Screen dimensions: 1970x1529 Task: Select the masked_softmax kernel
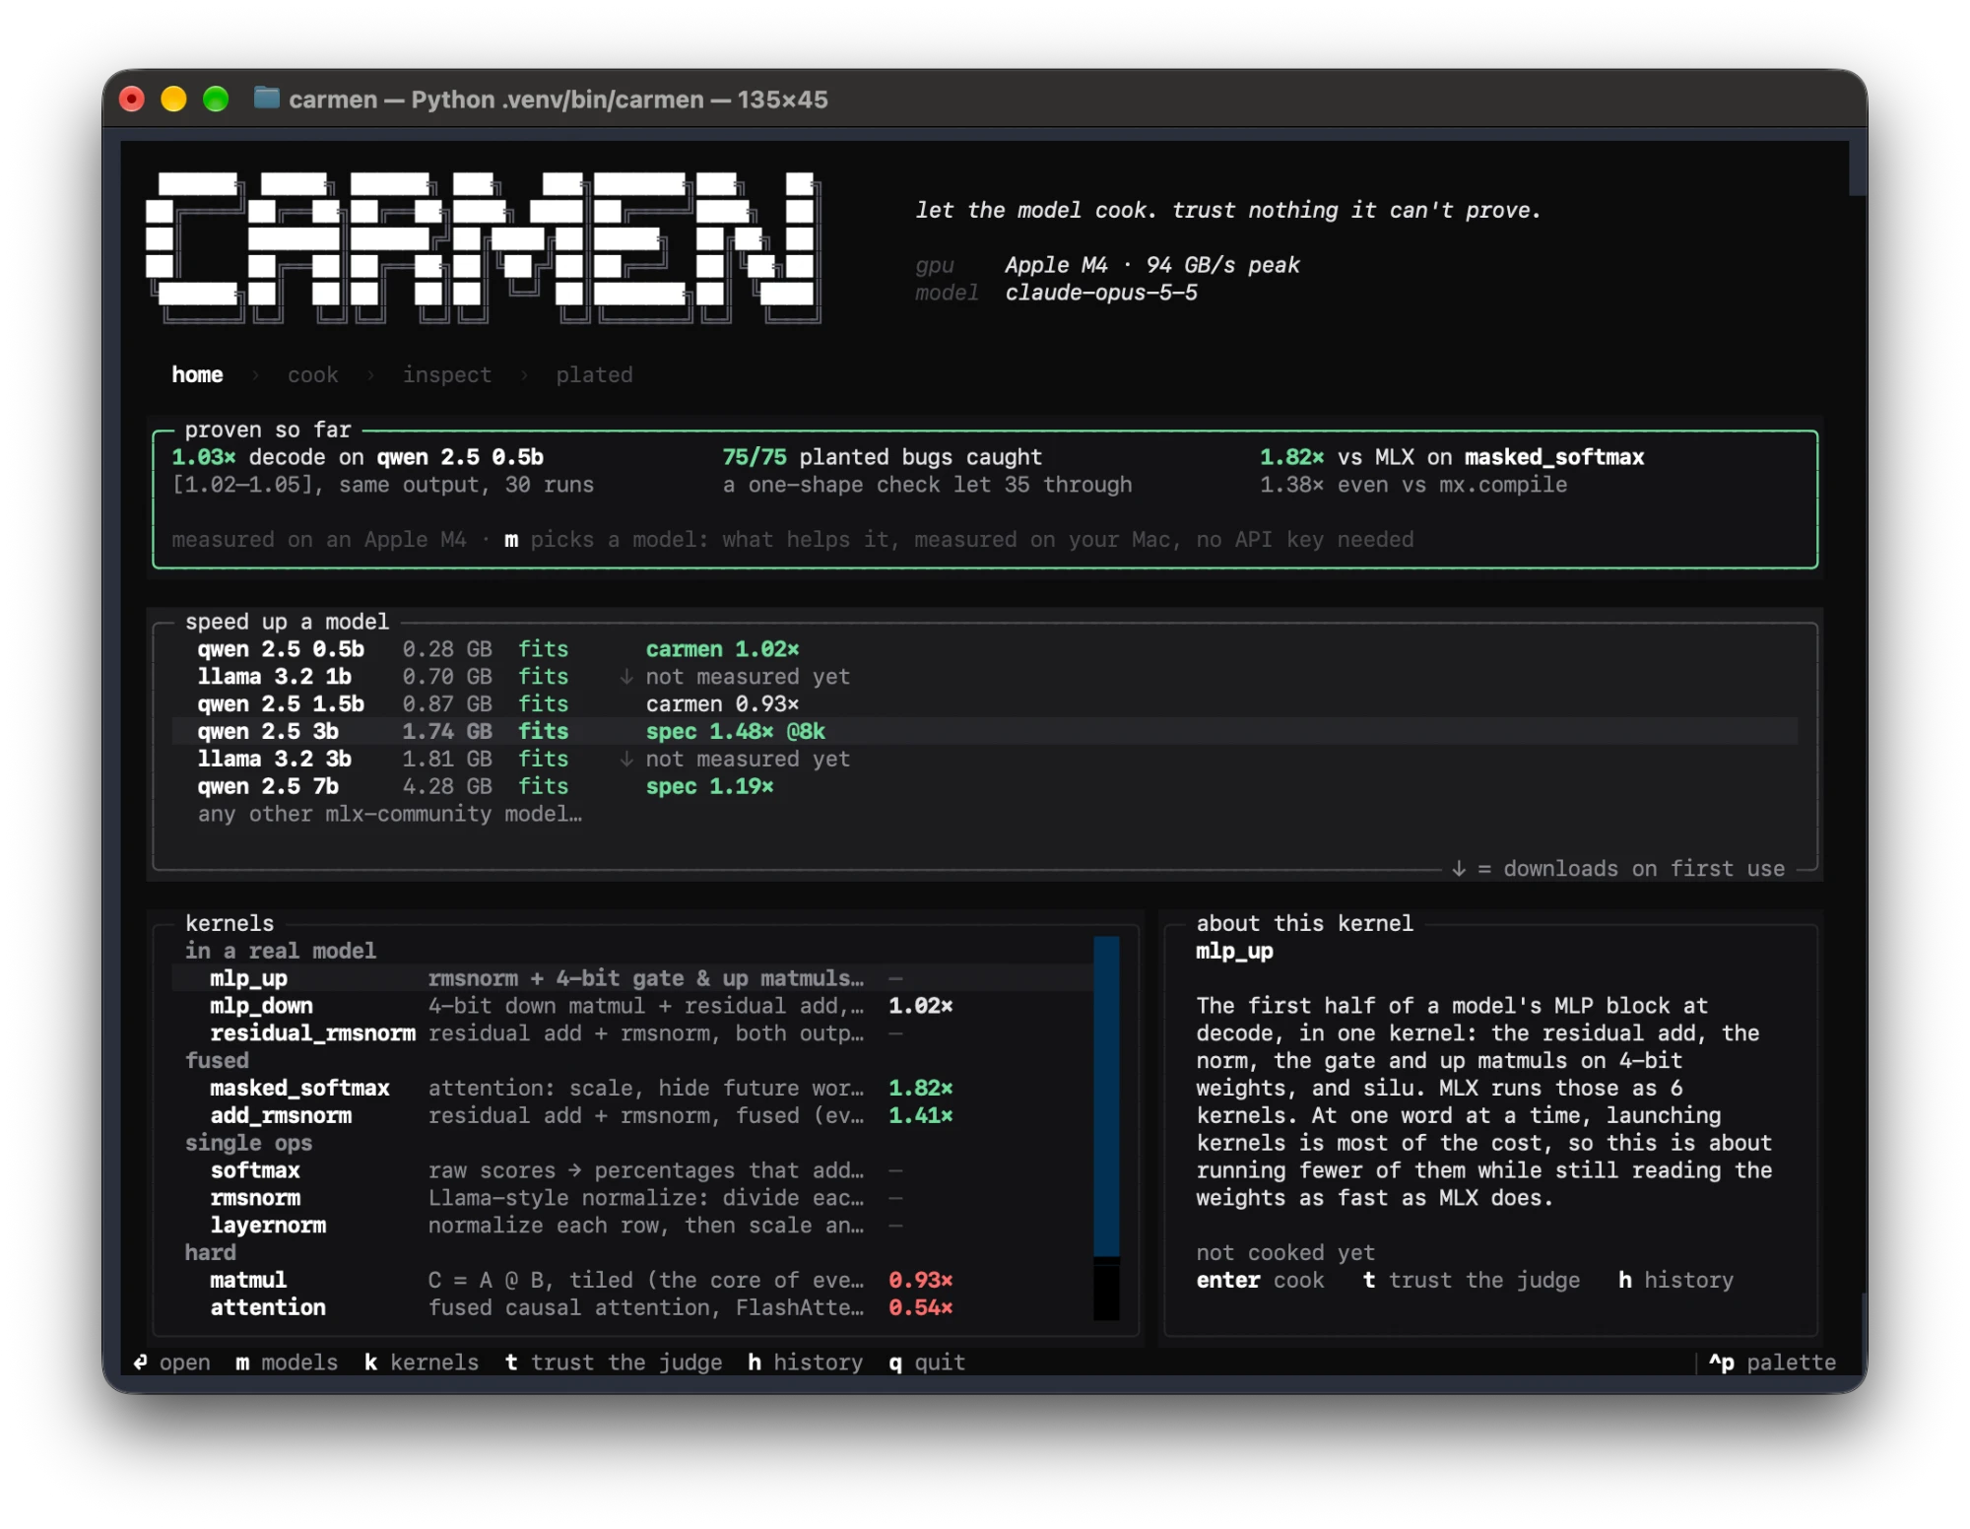coord(632,1089)
